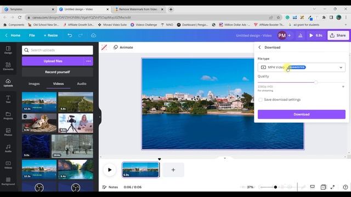Open Movavi Video Suite bookmark
Screen dimensions: 351x197
click(x=112, y=25)
